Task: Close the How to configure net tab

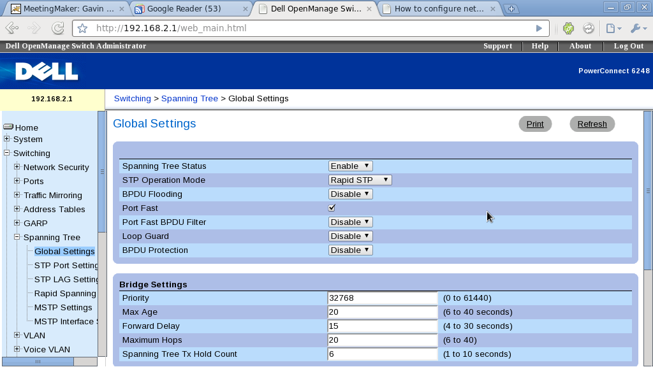Action: click(x=493, y=9)
